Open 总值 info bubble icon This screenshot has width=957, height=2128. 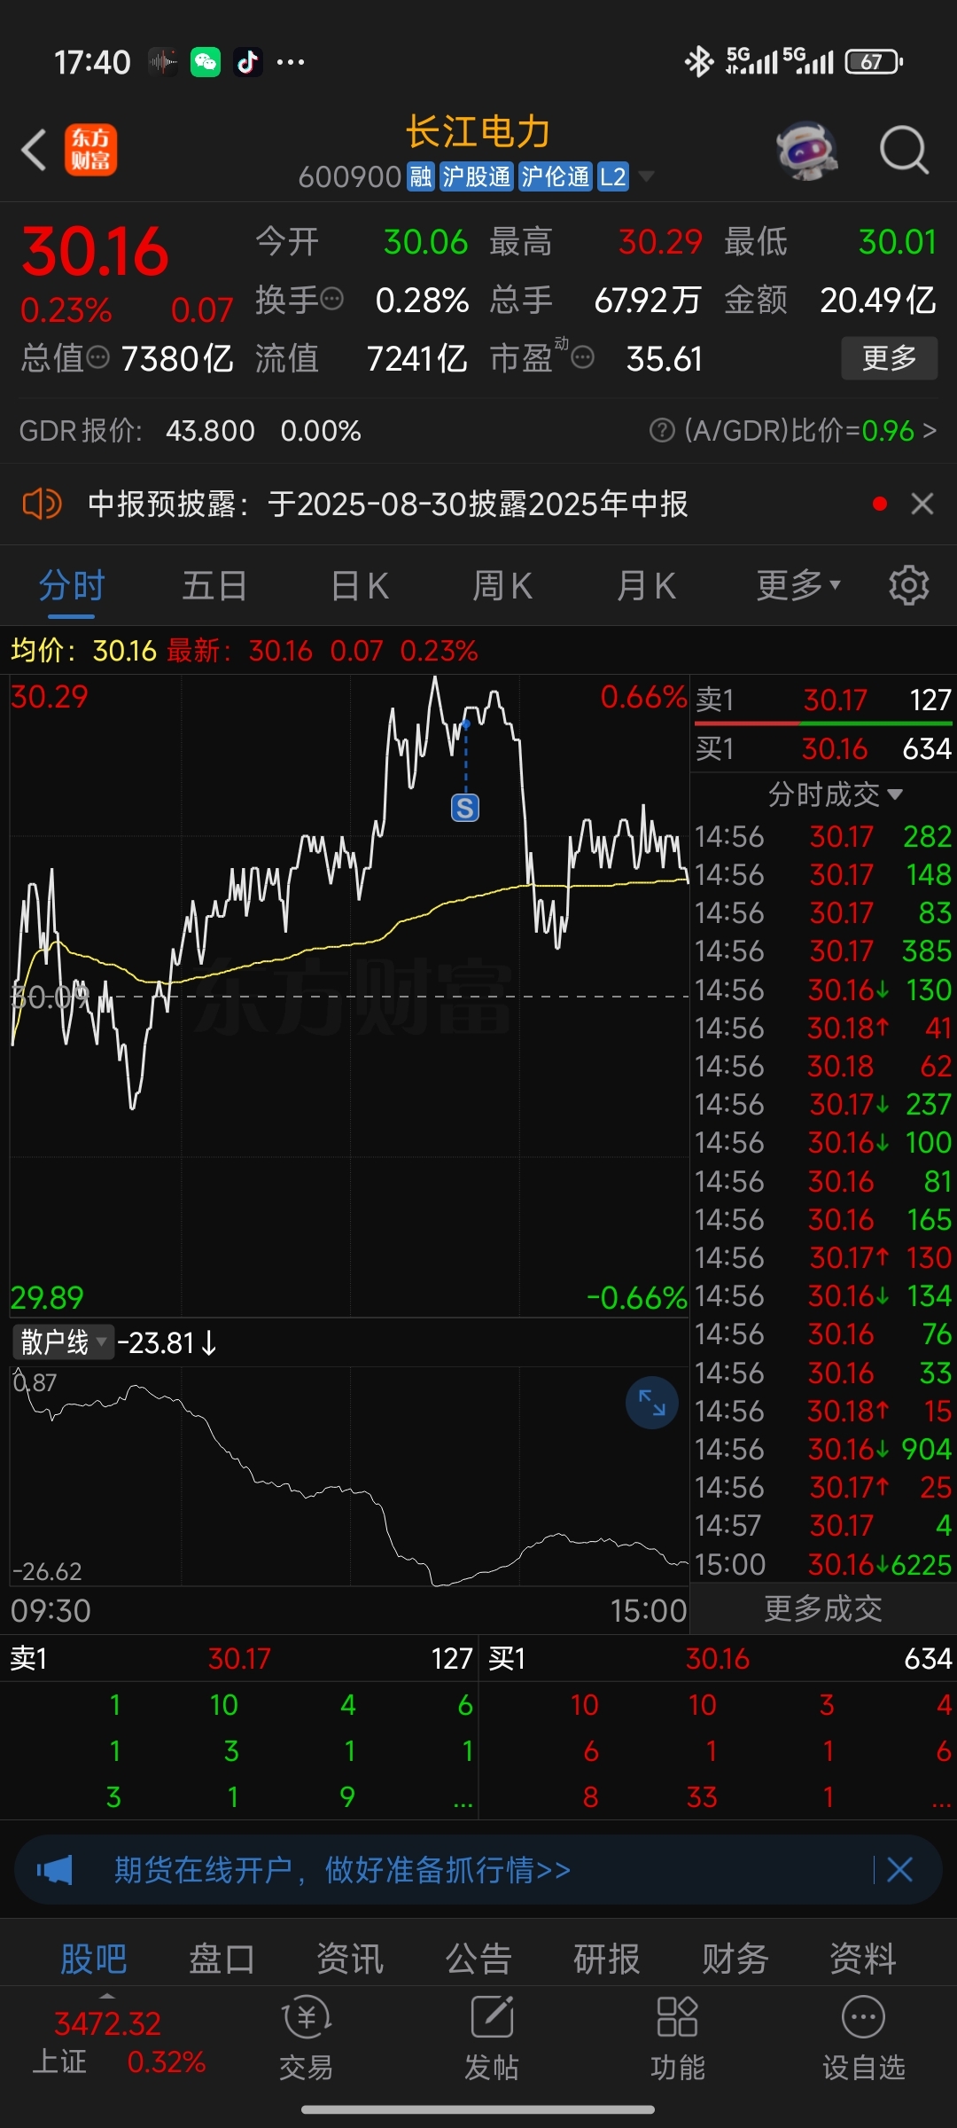[x=98, y=357]
